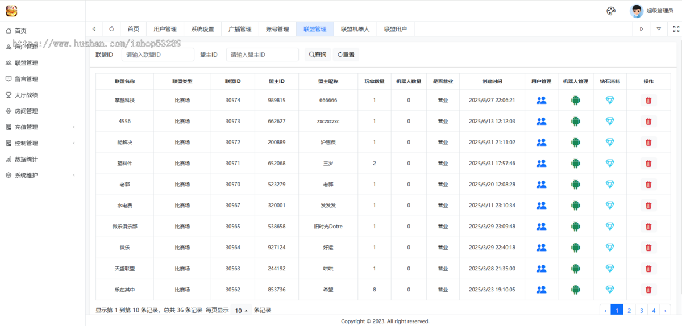Open user management for alliance 30565
Image resolution: width=682 pixels, height=326 pixels.
(541, 226)
